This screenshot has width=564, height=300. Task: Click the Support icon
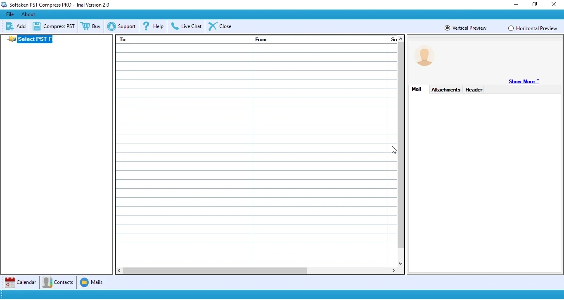pos(112,26)
